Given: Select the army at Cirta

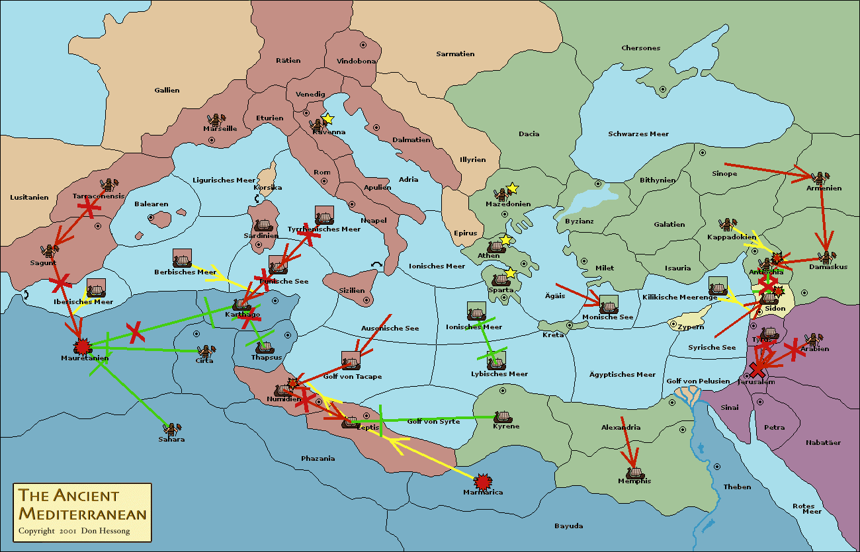Looking at the screenshot, I should coord(206,351).
